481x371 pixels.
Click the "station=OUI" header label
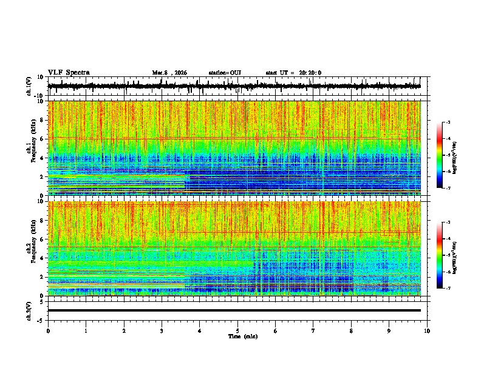point(225,73)
